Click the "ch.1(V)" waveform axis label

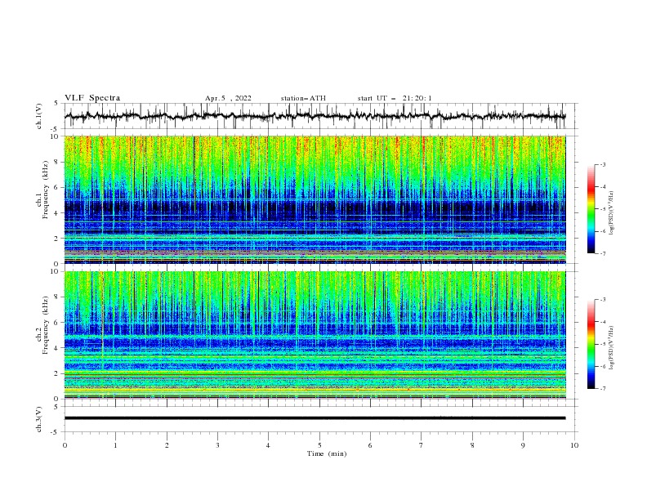(x=39, y=116)
